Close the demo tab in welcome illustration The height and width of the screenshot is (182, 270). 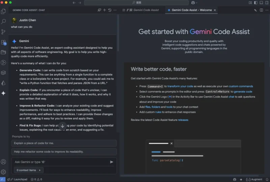pyautogui.click(x=171, y=143)
